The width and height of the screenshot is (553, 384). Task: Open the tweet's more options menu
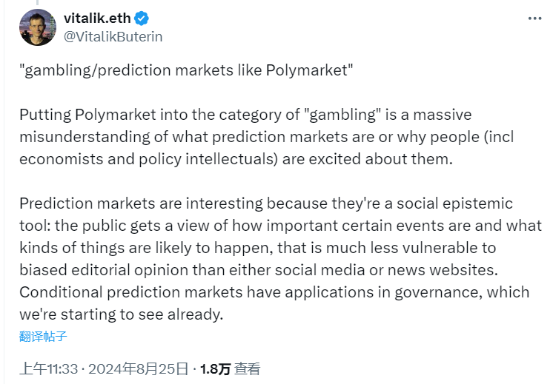pos(534,18)
